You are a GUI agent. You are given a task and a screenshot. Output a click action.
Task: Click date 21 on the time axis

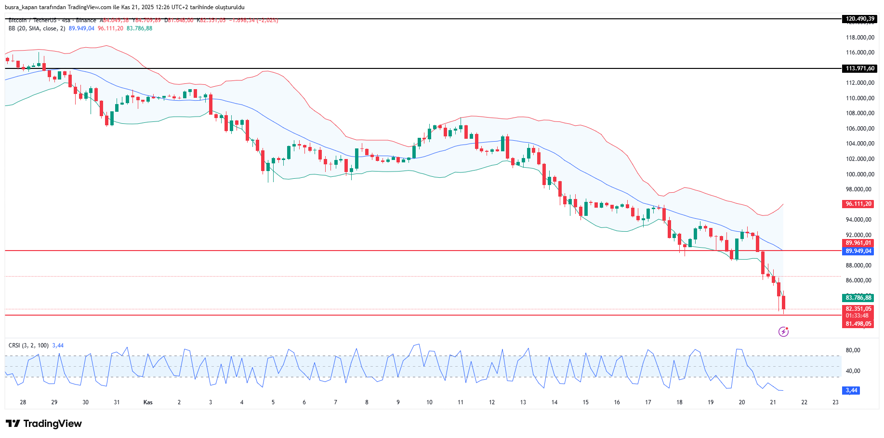(x=773, y=402)
